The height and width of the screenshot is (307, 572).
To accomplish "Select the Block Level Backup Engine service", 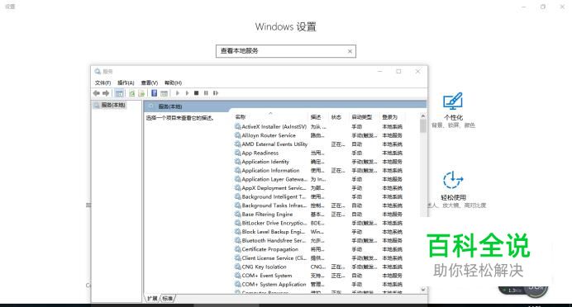I will pos(274,232).
